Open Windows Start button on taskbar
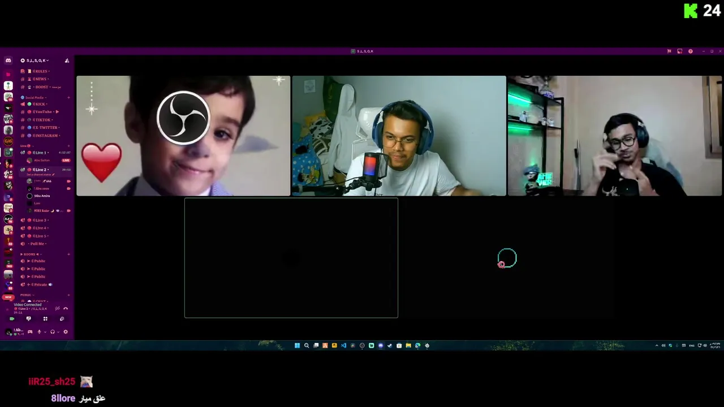The width and height of the screenshot is (724, 407). pyautogui.click(x=297, y=345)
